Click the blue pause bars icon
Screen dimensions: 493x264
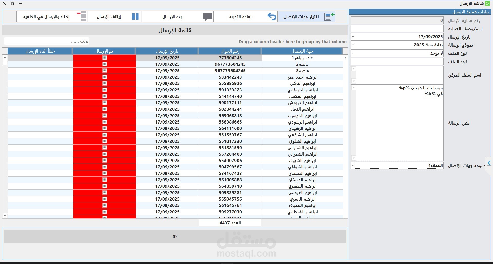[x=135, y=16]
